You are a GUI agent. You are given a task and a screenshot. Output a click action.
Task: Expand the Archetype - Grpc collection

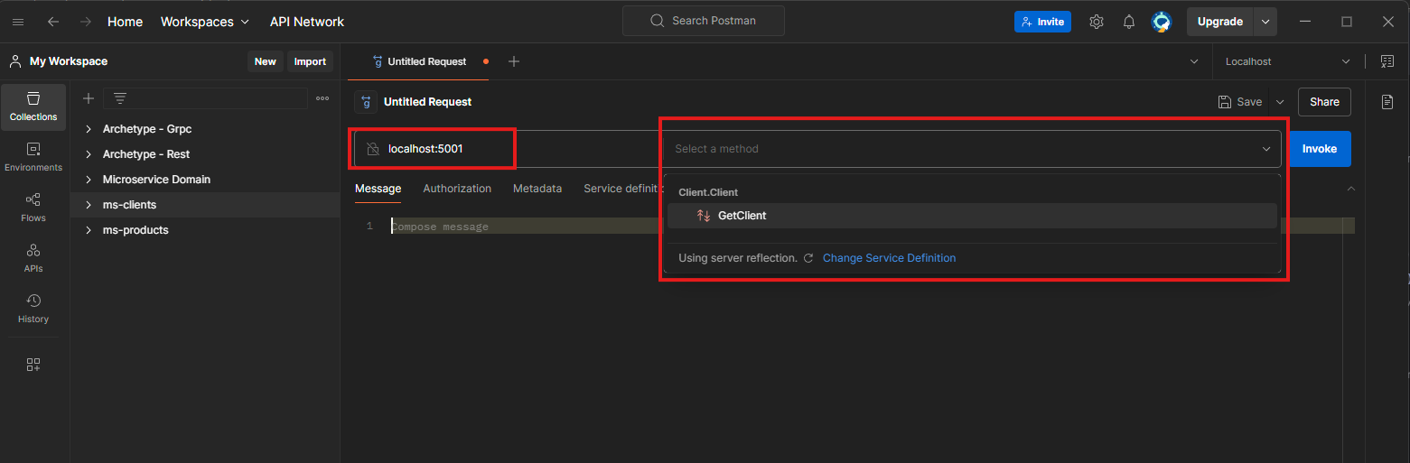click(x=89, y=129)
